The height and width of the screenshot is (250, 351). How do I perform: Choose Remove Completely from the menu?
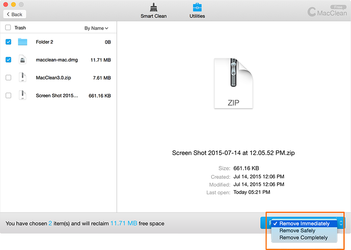pyautogui.click(x=303, y=238)
